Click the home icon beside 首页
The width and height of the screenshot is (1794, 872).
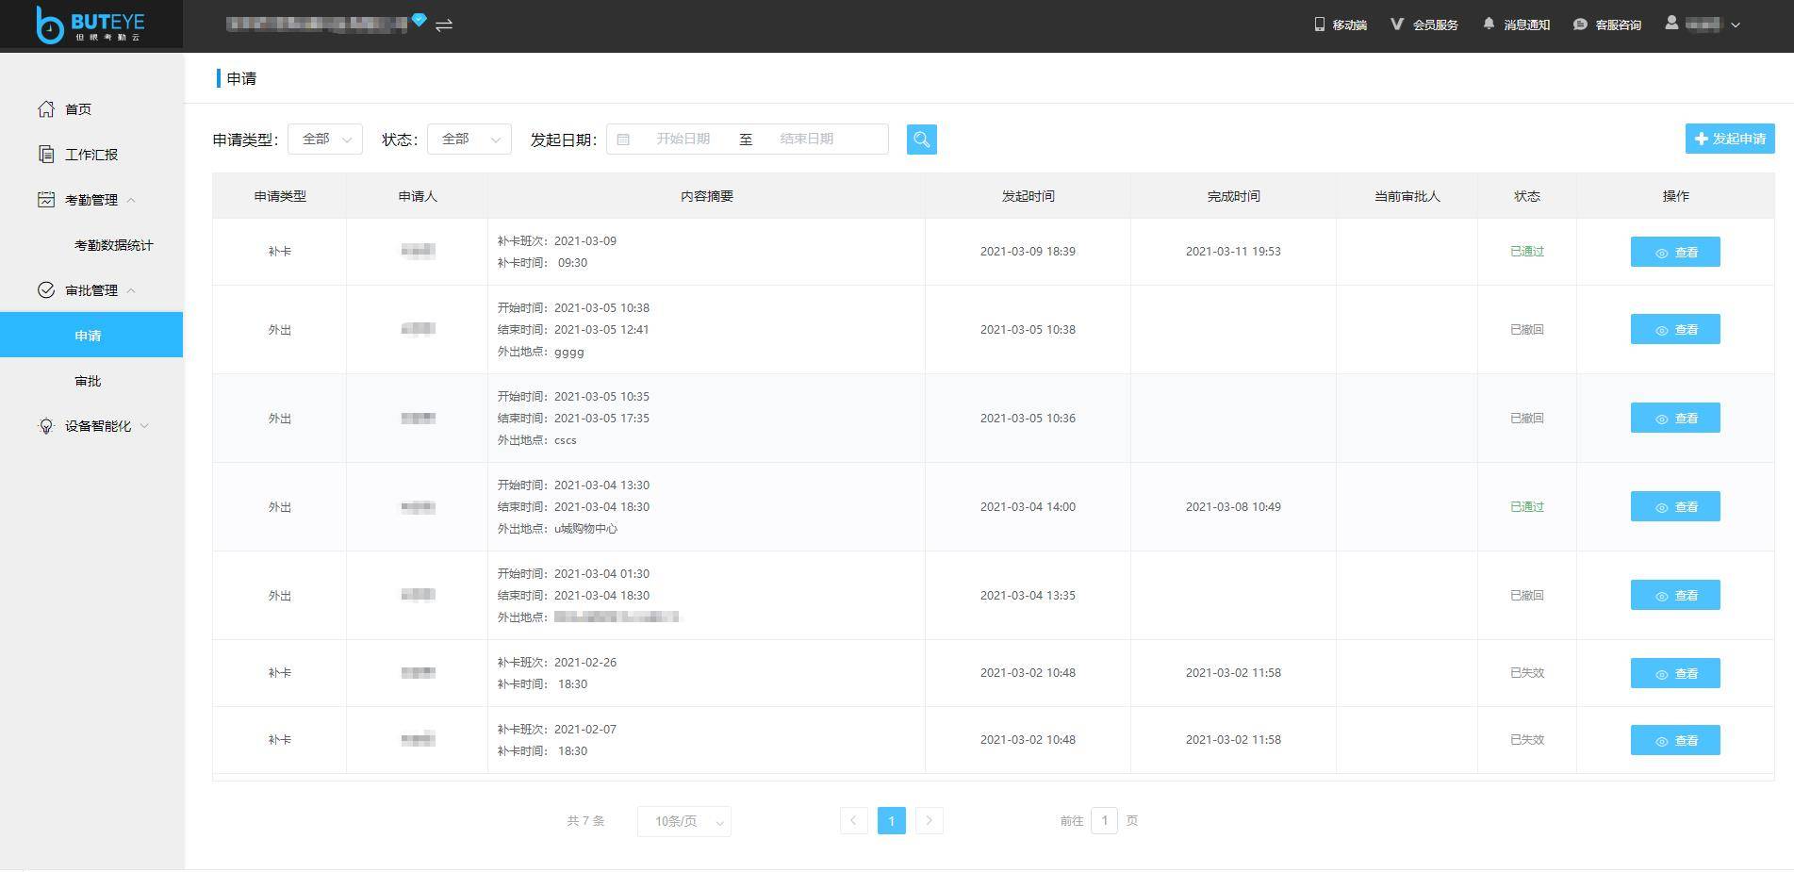click(46, 109)
